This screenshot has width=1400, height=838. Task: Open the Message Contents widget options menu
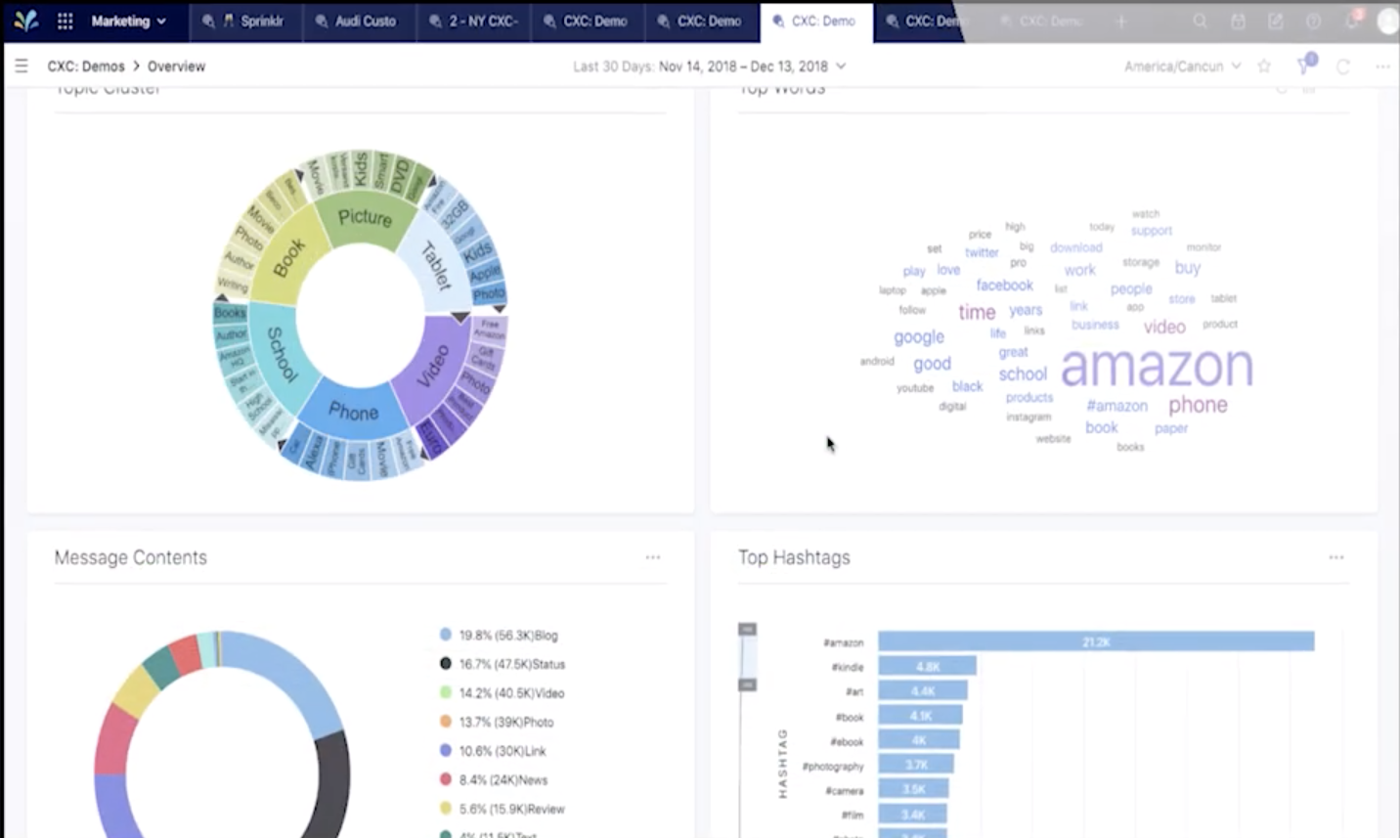pos(653,556)
